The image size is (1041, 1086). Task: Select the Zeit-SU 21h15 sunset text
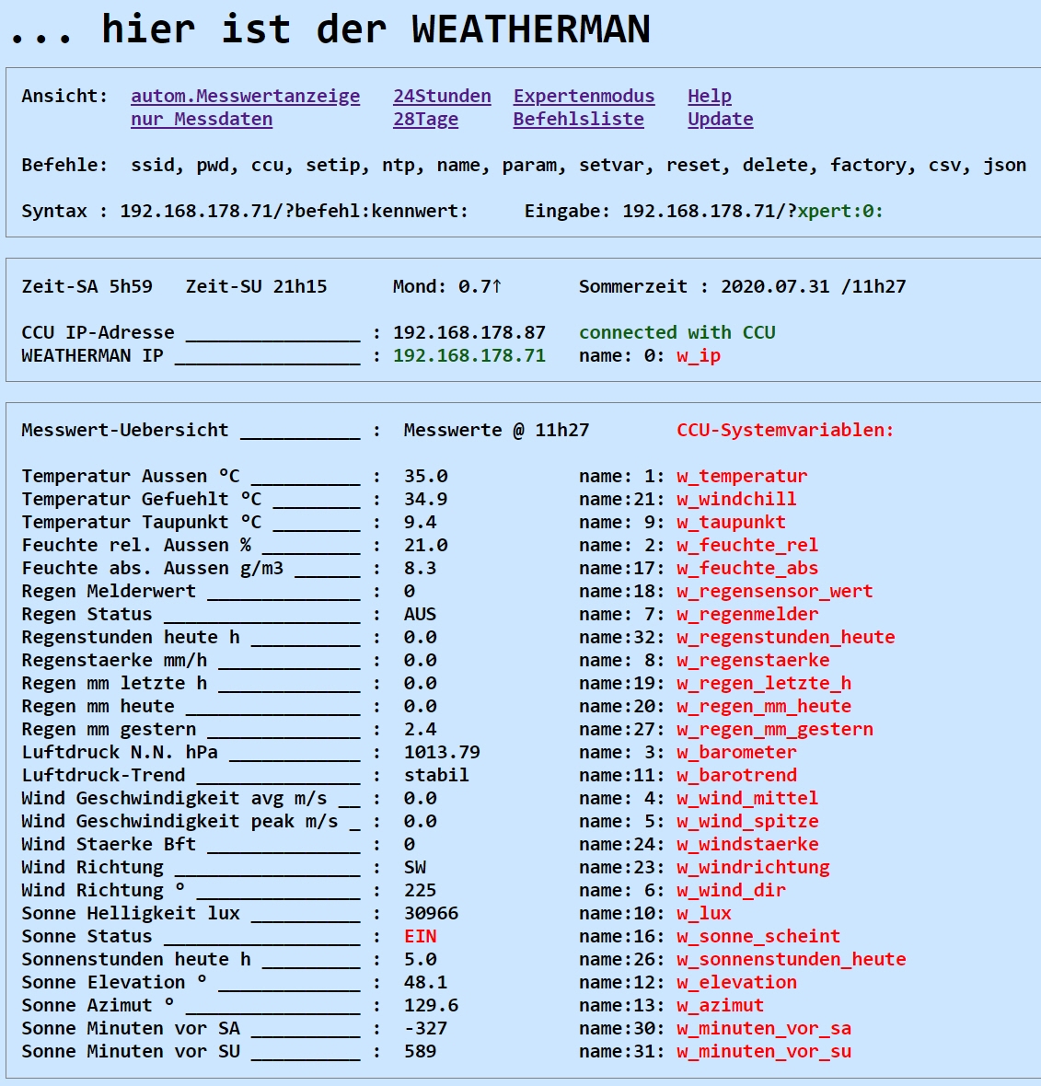pyautogui.click(x=256, y=287)
